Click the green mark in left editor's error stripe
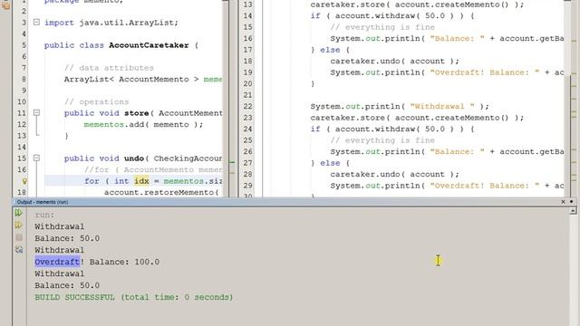The width and height of the screenshot is (580, 326). click(x=232, y=162)
